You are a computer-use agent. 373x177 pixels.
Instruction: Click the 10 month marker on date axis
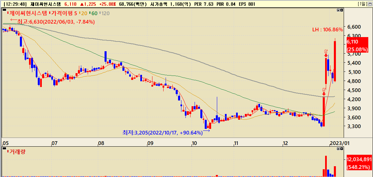point(194,144)
